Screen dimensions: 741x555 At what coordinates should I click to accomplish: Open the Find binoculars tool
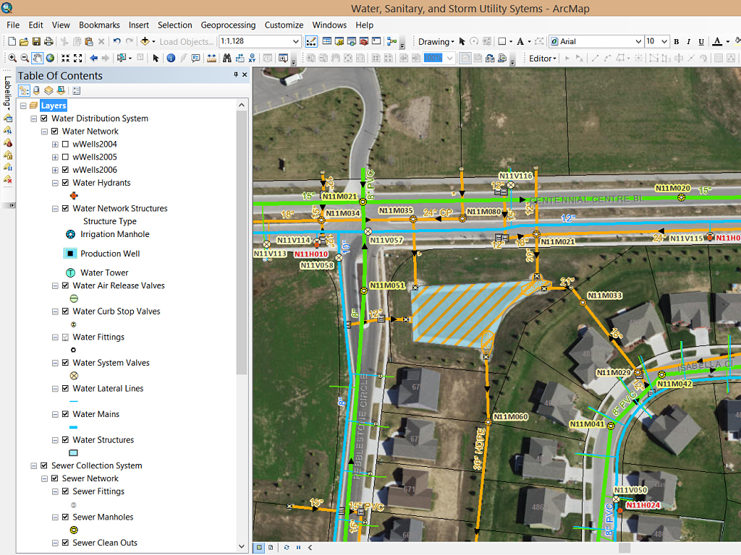pyautogui.click(x=227, y=58)
